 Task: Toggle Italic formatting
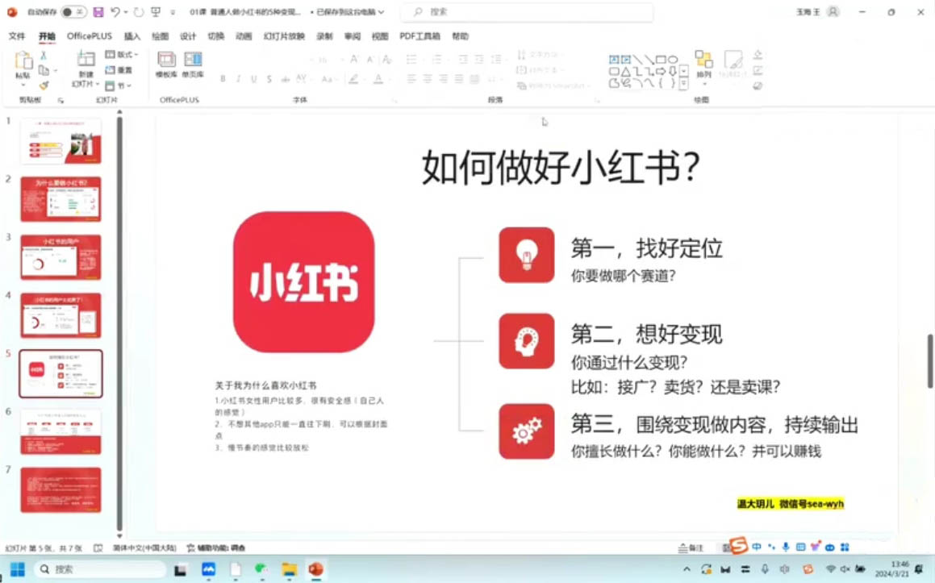tap(239, 79)
